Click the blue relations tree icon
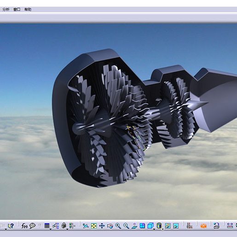 [56, 225]
